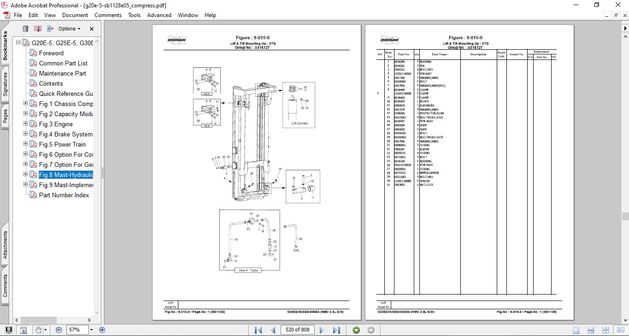629x336 pixels.
Task: Open the Comments menu
Action: [108, 15]
